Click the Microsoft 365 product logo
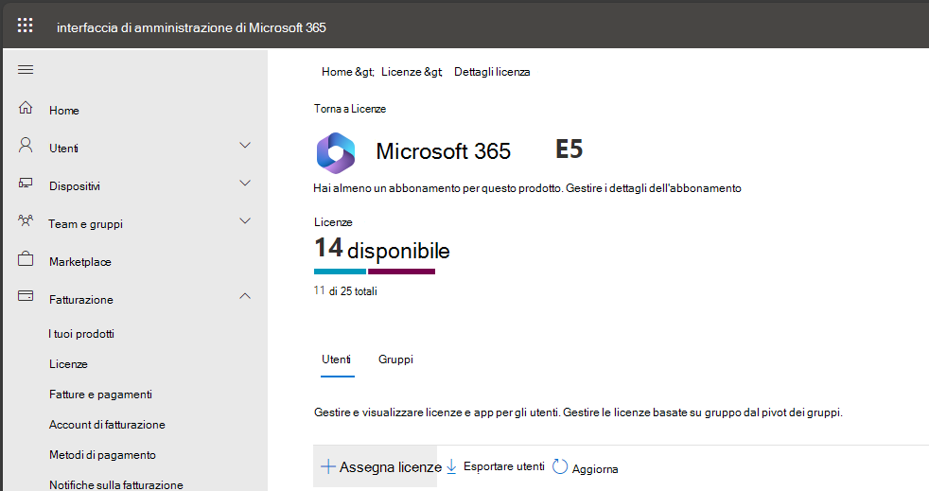Image resolution: width=929 pixels, height=491 pixels. point(336,153)
